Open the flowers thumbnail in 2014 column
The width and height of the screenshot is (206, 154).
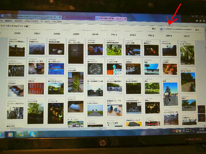click(x=170, y=69)
